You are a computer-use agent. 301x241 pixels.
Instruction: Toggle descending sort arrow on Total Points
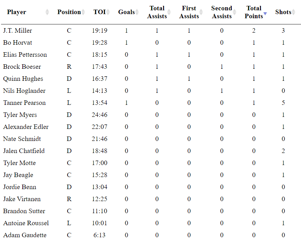point(265,14)
